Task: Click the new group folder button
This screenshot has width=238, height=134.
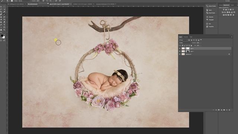Action: click(x=224, y=110)
